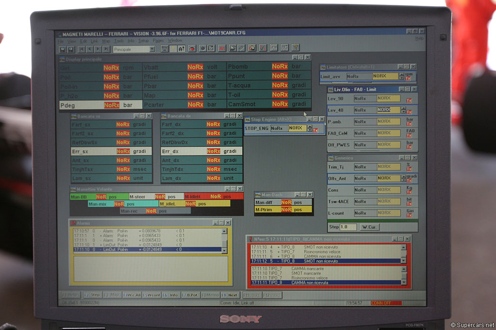This screenshot has width=496, height=330.
Task: Click the dark toolbar icon right of record button
Action: 202,48
